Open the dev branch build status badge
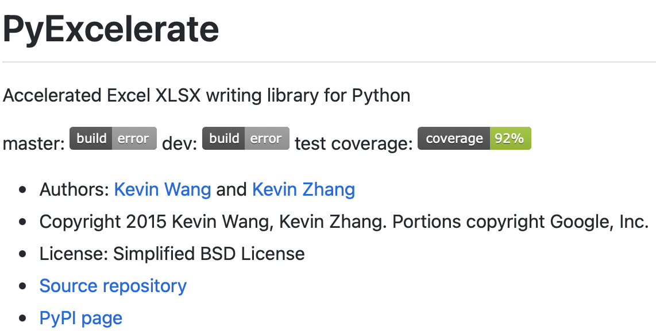This screenshot has height=334, width=656. (246, 138)
